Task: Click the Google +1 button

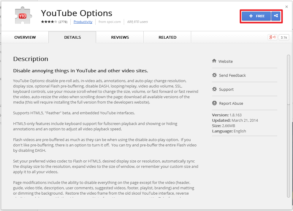Action: [272, 37]
